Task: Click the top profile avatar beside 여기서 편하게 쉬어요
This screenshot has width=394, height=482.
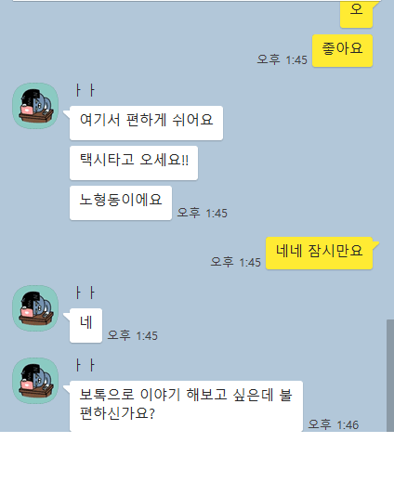Action: tap(35, 106)
